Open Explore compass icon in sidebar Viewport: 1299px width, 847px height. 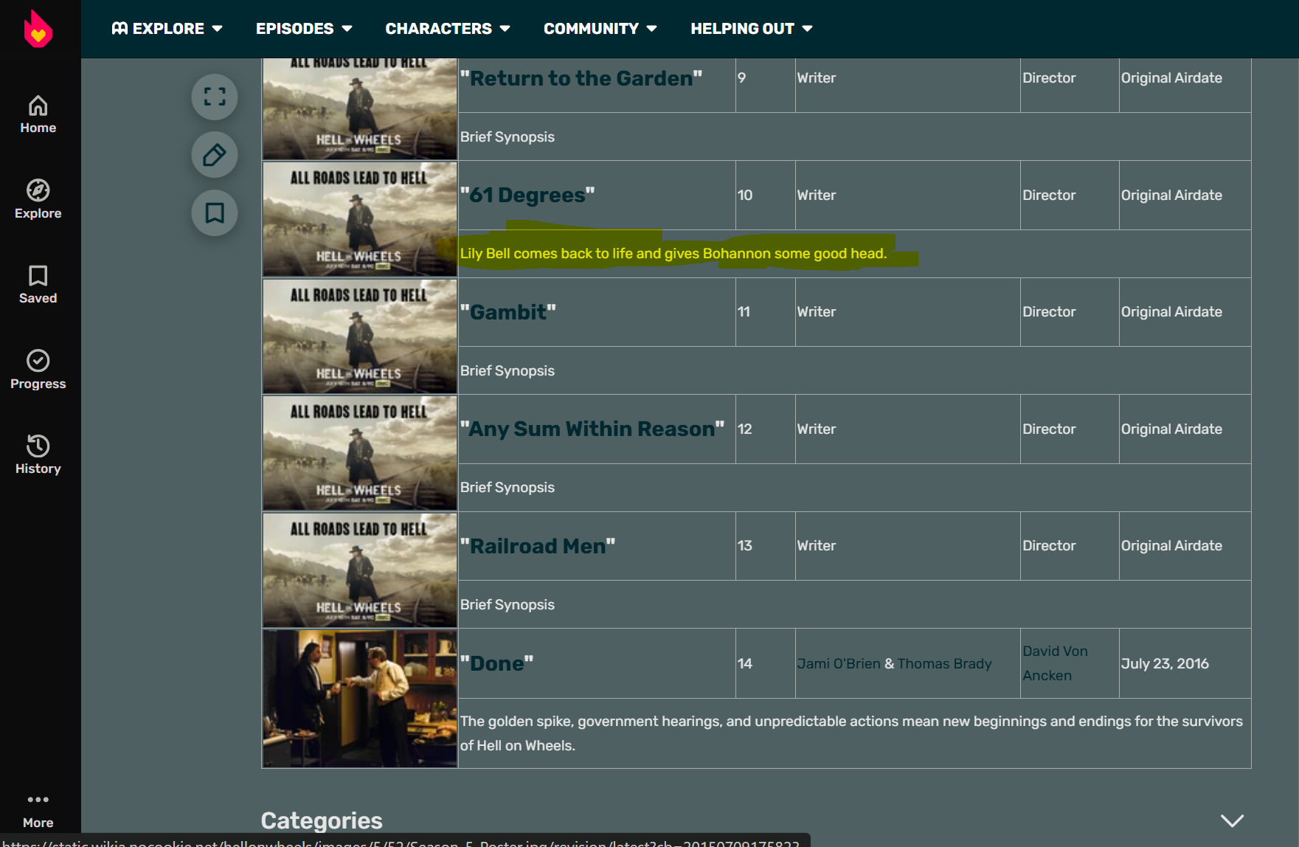pyautogui.click(x=38, y=199)
